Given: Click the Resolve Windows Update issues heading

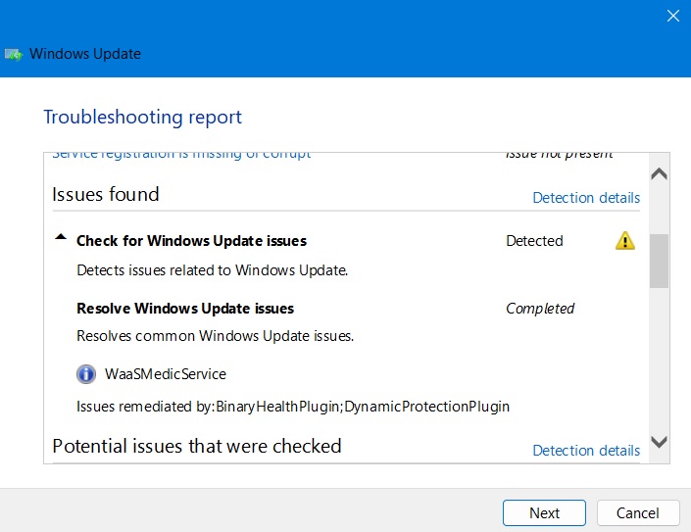Looking at the screenshot, I should [x=185, y=309].
